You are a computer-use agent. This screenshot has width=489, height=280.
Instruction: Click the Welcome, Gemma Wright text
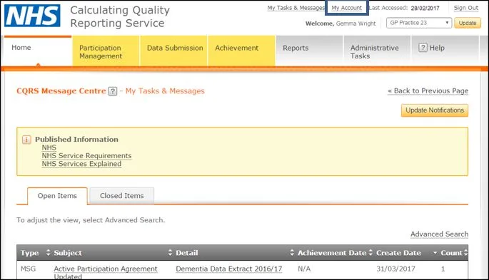[x=341, y=24]
